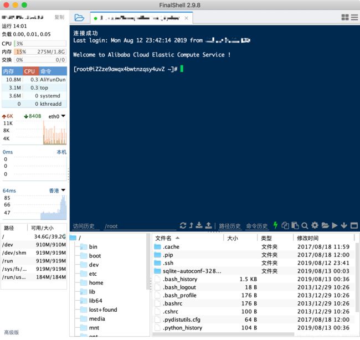Select the .pip folder row
Image resolution: width=360 pixels, height=340 pixels.
coord(254,255)
